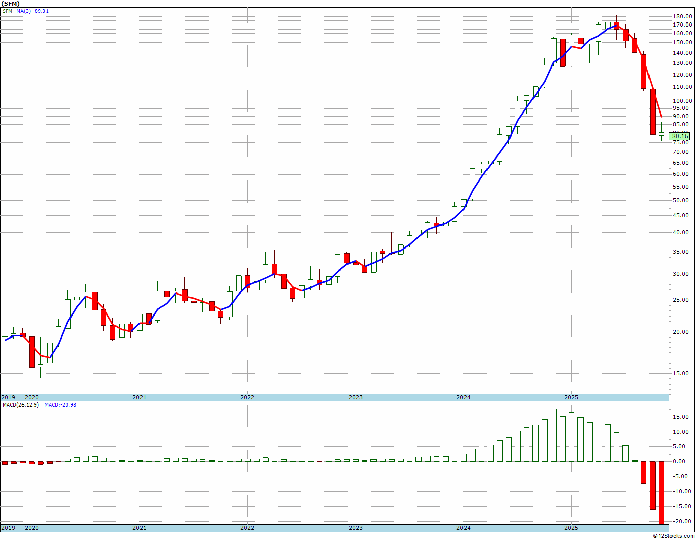Click "2025" on the price chart time axis
This screenshot has height=540, width=695.
point(571,397)
